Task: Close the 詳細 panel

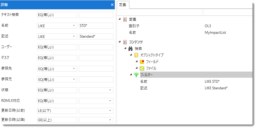Action: tap(112, 5)
